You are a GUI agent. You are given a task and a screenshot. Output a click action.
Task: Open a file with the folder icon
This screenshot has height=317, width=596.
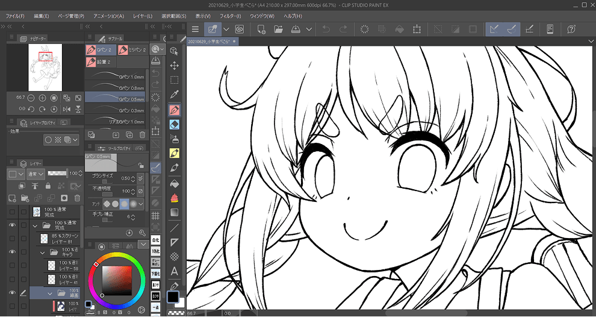(x=278, y=29)
